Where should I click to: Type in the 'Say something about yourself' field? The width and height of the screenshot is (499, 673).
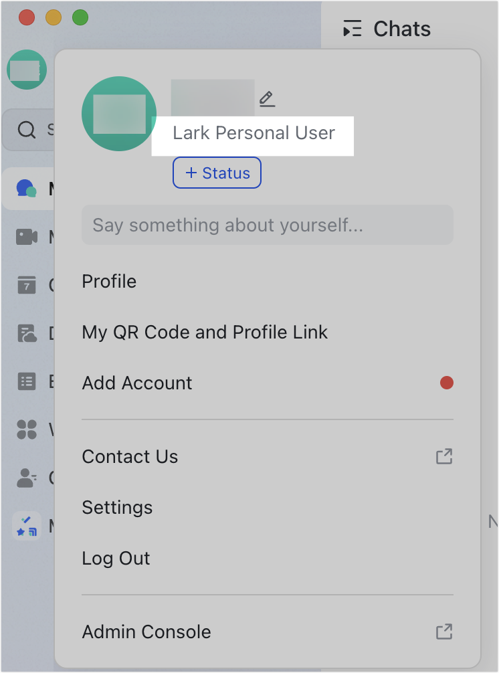pos(267,225)
